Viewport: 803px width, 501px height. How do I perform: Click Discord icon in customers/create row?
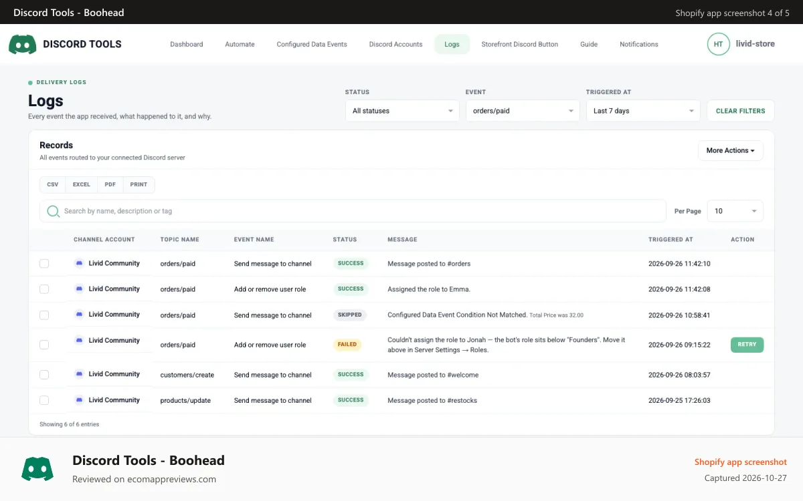(x=80, y=374)
